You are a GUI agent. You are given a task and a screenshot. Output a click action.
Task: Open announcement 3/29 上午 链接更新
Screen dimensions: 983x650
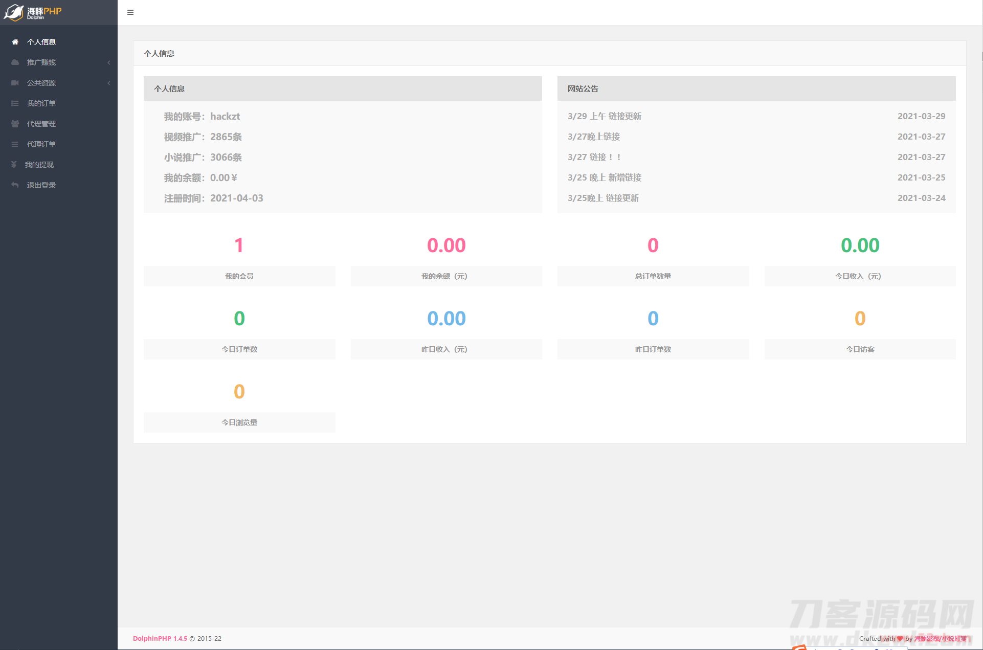tap(604, 116)
